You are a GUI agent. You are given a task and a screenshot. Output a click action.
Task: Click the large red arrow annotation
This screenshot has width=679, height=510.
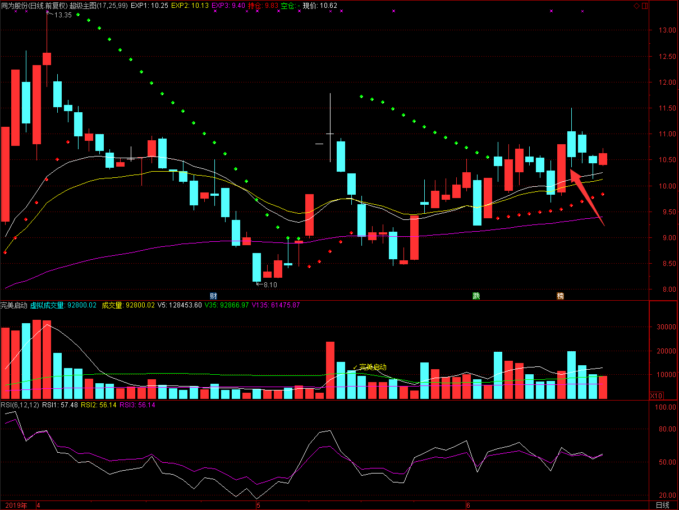tap(586, 196)
